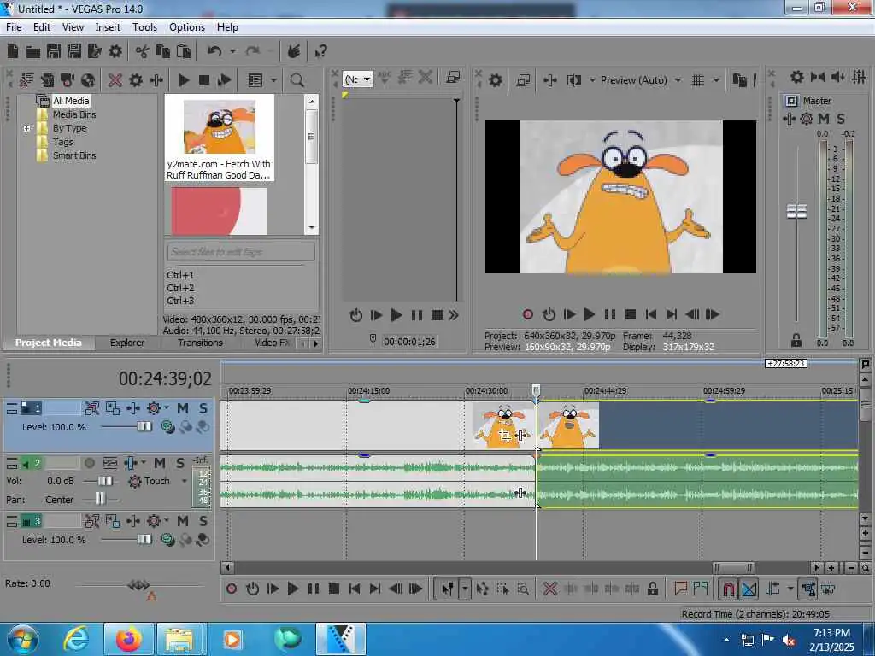Undo last action arrow icon
Image resolution: width=875 pixels, height=656 pixels.
point(214,51)
